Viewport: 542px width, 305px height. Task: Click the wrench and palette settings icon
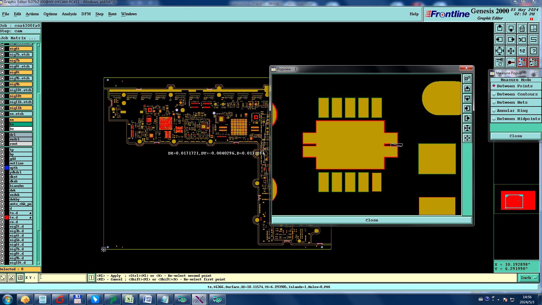(500, 62)
